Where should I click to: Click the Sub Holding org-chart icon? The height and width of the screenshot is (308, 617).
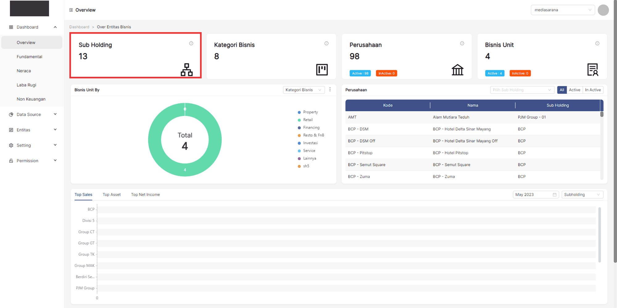pyautogui.click(x=187, y=70)
